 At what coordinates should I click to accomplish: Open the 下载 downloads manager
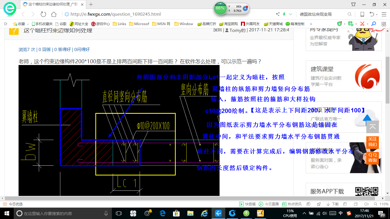pyautogui.click(x=332, y=204)
